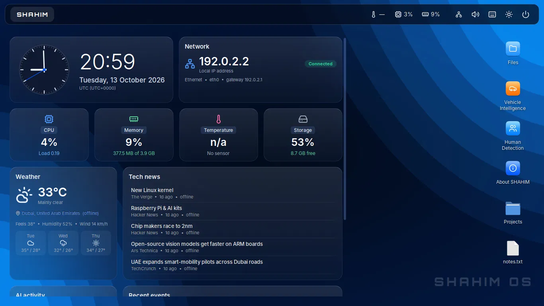Click the IP address 192.0.2.2
Viewport: 544px width, 306px height.
tap(224, 61)
